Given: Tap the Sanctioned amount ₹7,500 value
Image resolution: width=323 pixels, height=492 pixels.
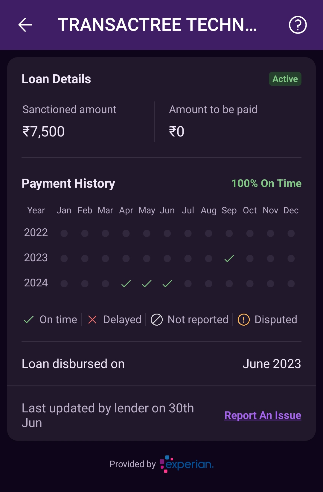Looking at the screenshot, I should (43, 132).
